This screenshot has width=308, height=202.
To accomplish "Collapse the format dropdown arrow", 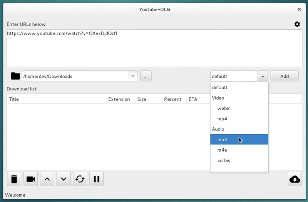I will point(263,76).
